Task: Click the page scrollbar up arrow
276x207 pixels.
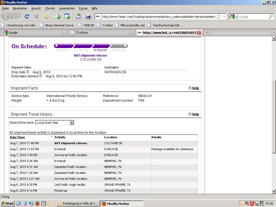Action: click(x=274, y=39)
